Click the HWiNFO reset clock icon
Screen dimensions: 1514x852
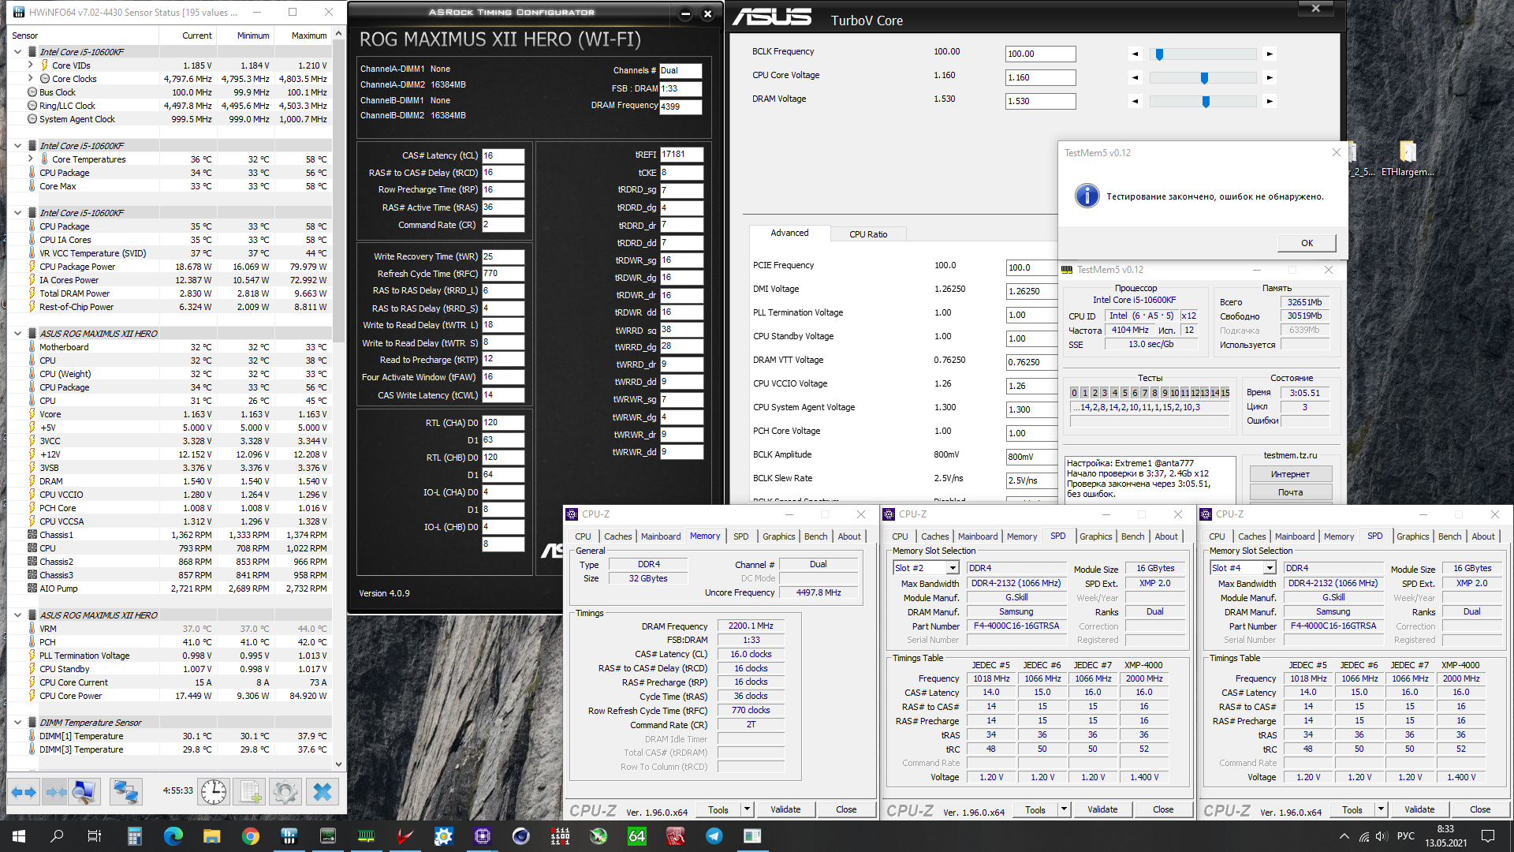click(x=214, y=791)
